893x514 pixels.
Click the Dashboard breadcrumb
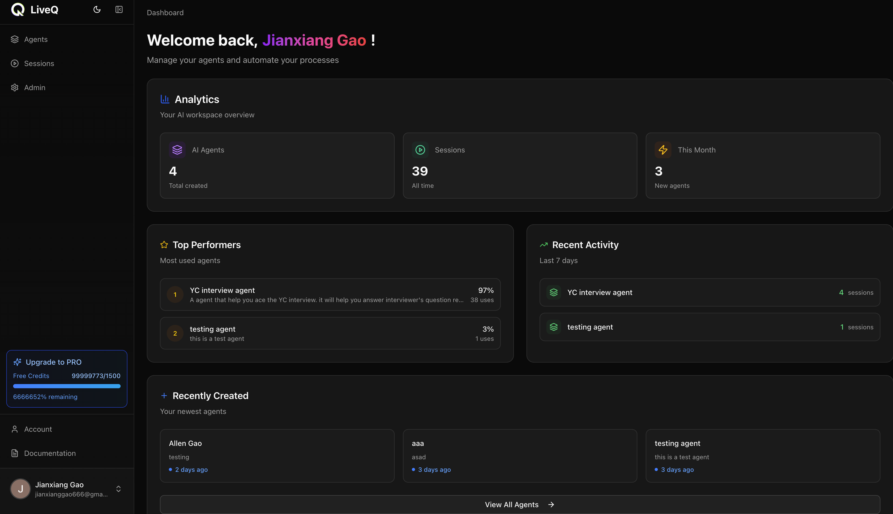tap(165, 13)
